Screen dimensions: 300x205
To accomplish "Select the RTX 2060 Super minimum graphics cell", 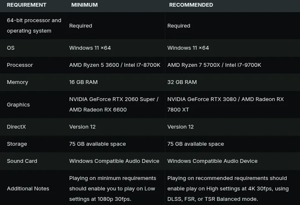I will point(114,104).
